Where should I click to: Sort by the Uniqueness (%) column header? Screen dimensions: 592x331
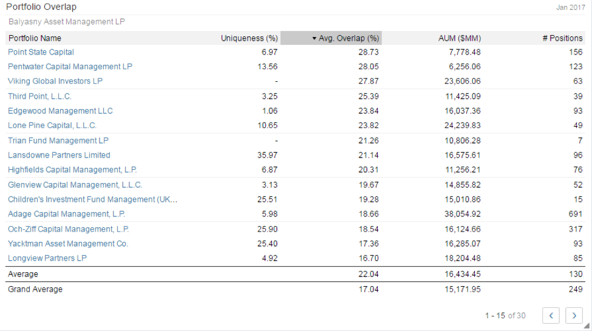[x=249, y=38]
